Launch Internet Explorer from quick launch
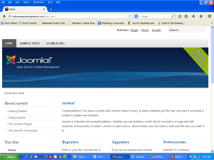The height and width of the screenshot is (160, 214). [27, 157]
